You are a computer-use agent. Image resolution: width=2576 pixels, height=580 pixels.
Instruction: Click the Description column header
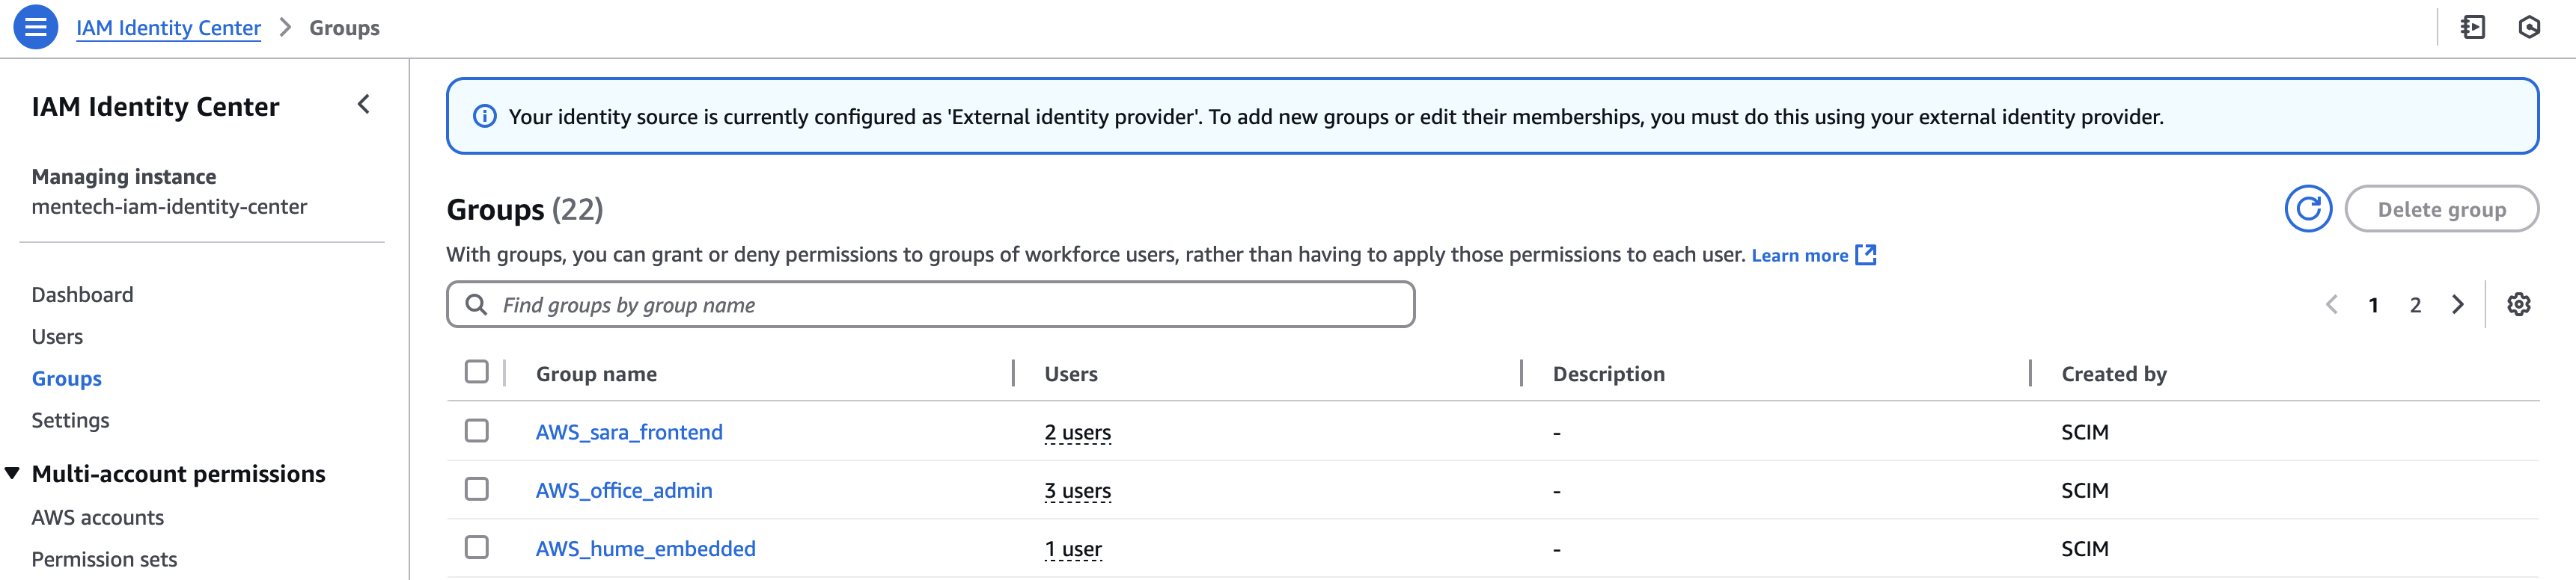(1608, 374)
